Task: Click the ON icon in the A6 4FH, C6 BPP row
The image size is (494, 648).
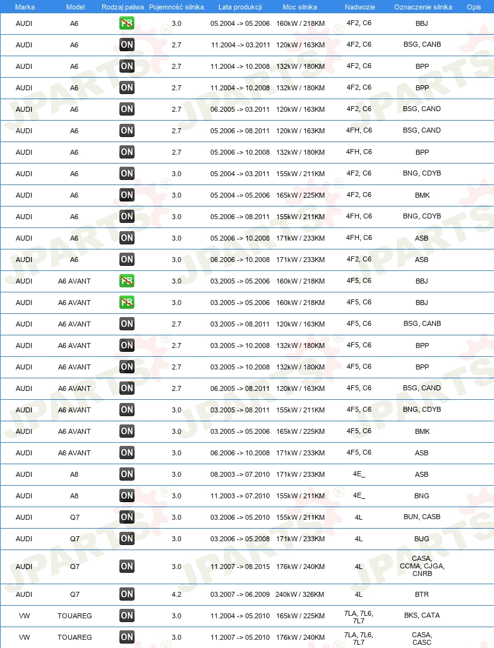Action: coord(126,152)
